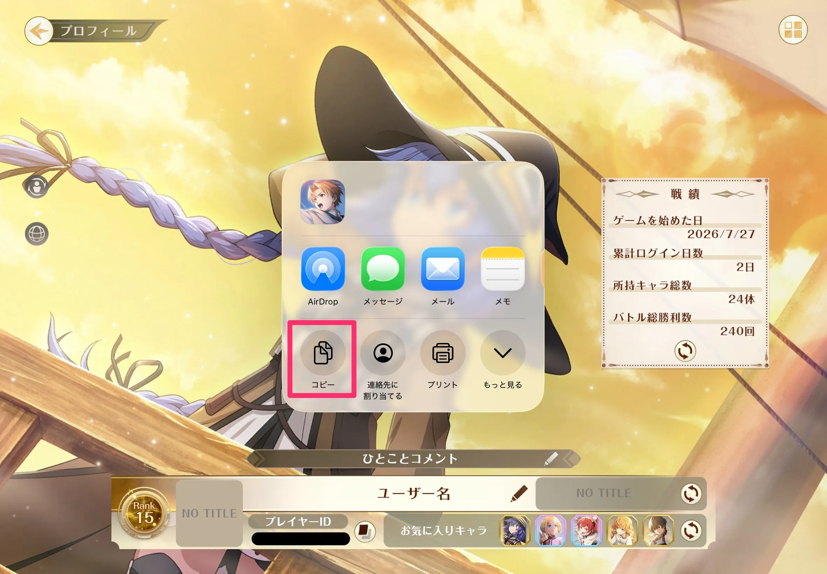
Task: Go back using the プロフィール arrow button
Action: tap(39, 31)
